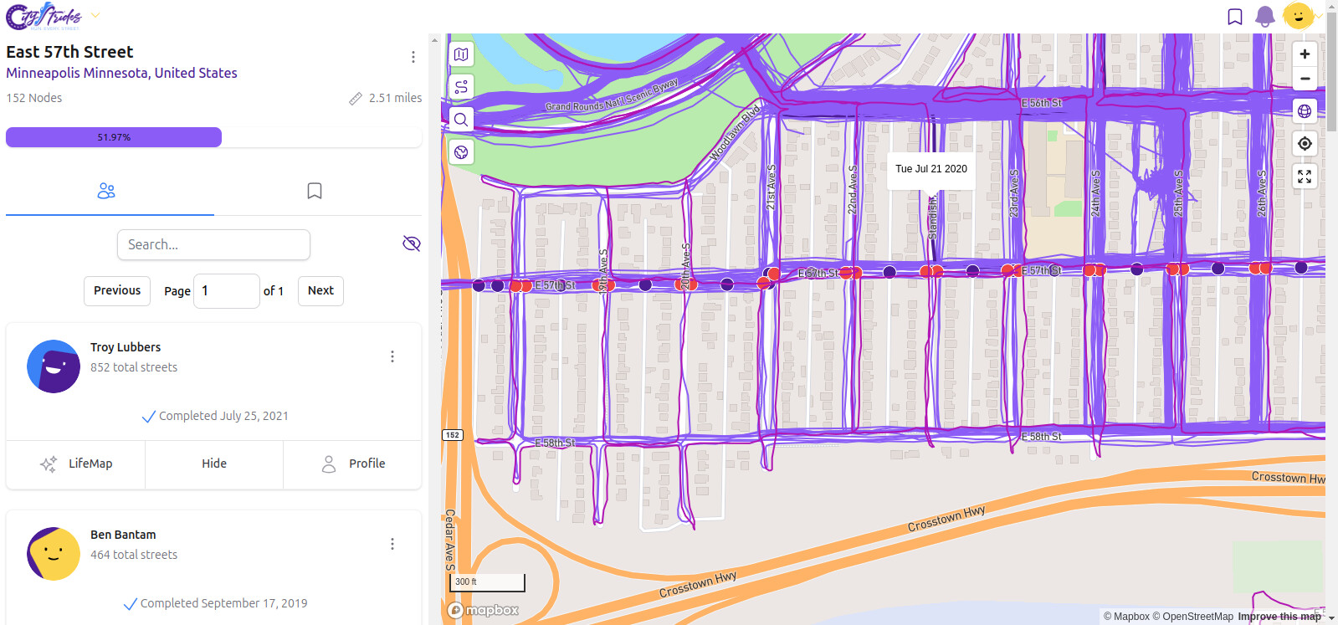
Task: Click the route path icon on map
Action: [461, 87]
